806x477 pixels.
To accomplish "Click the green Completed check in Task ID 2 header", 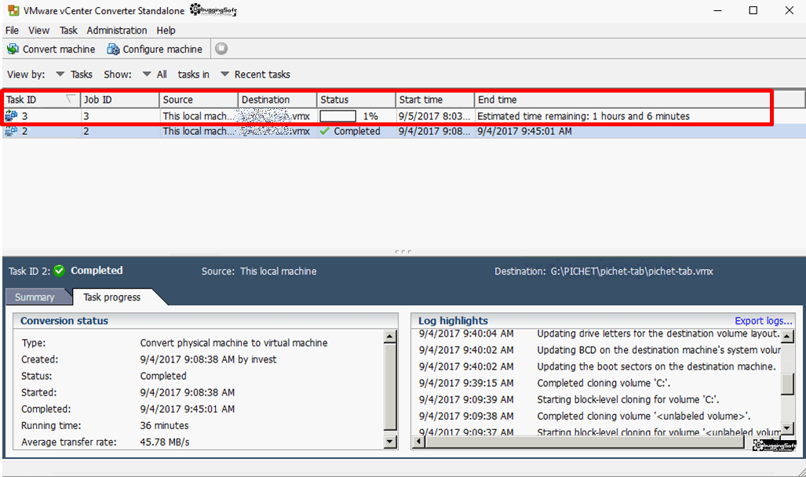I will coord(59,271).
